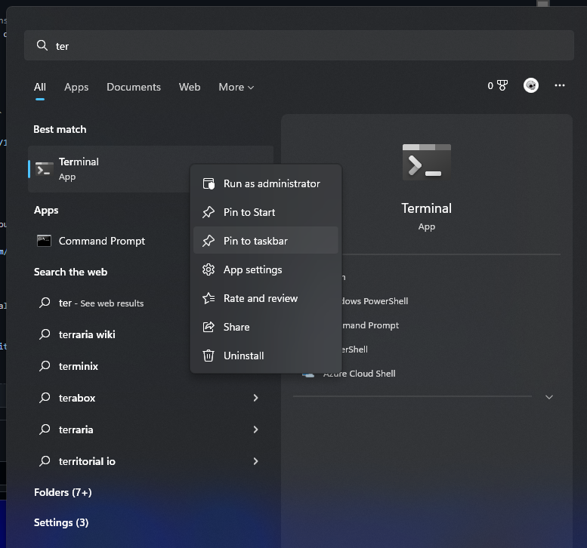587x548 pixels.
Task: Click the App settings gear icon
Action: 209,269
